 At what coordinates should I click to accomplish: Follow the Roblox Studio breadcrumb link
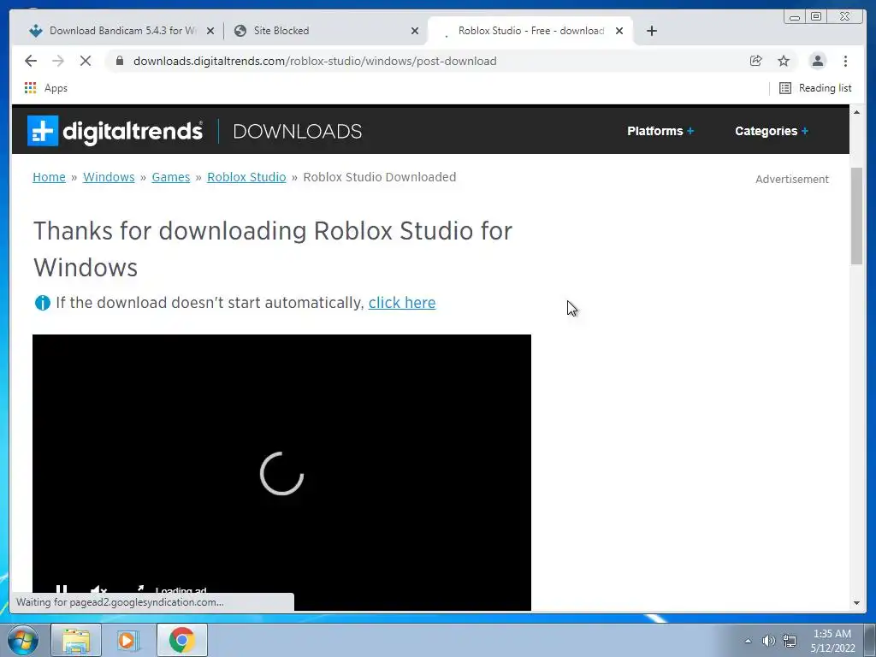tap(246, 177)
